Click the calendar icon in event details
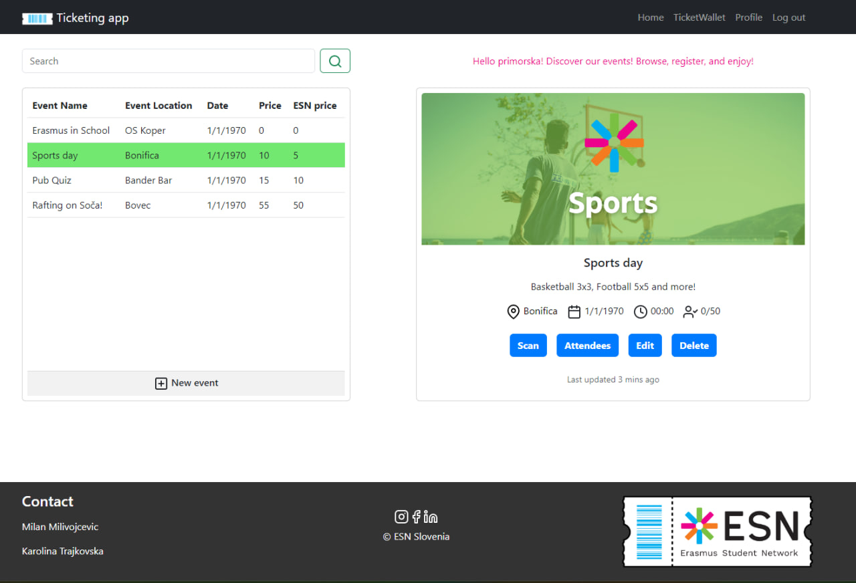 [574, 312]
